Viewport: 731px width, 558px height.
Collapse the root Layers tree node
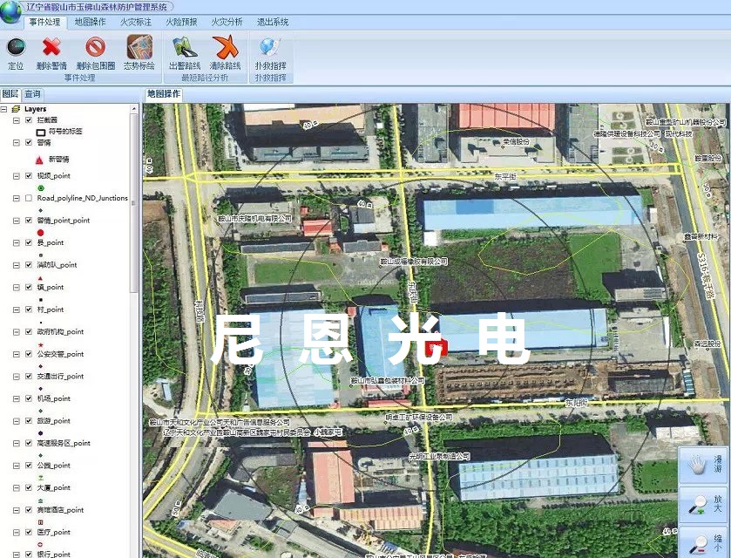point(4,109)
